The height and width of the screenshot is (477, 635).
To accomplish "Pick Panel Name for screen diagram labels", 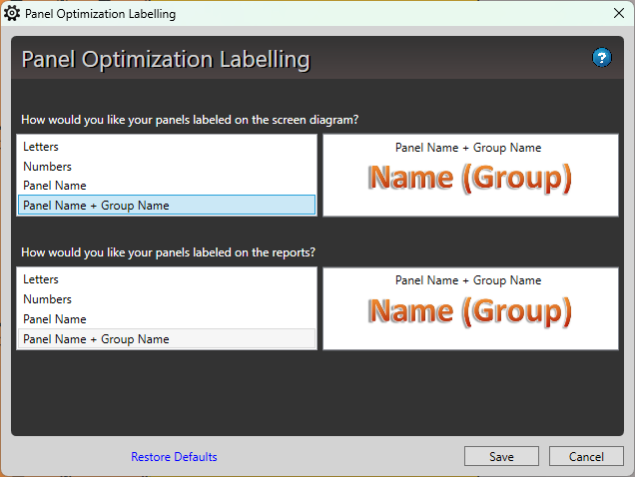I will pyautogui.click(x=54, y=186).
